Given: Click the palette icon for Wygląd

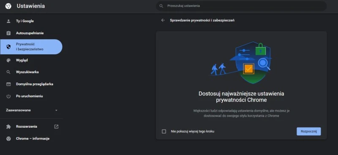Looking at the screenshot, I should click(x=8, y=60).
